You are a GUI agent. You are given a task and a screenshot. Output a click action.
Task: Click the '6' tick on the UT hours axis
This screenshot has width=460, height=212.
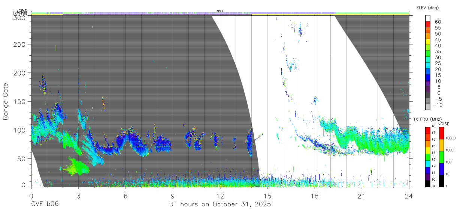click(125, 196)
